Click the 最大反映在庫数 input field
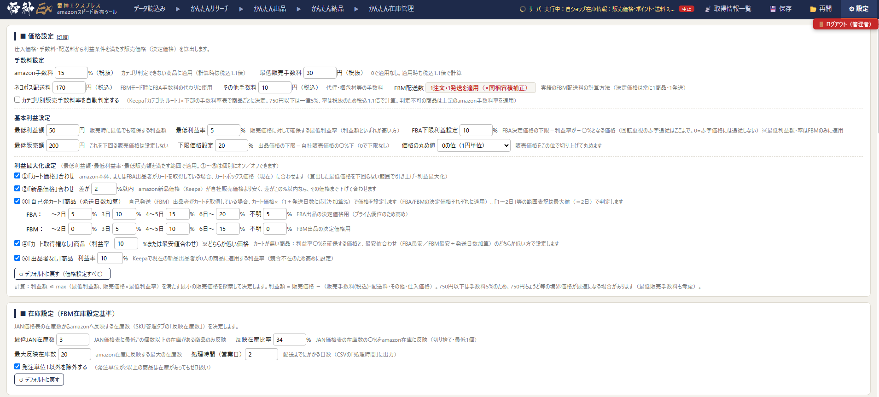879x397 pixels. click(75, 354)
